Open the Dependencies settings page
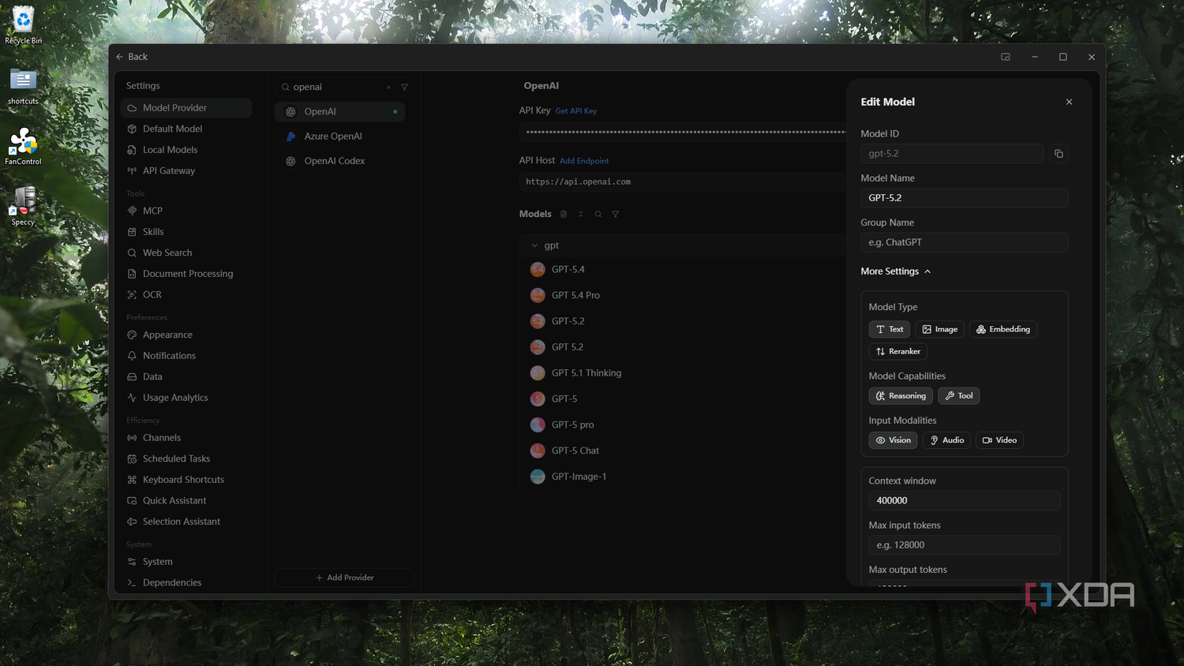This screenshot has width=1184, height=666. click(x=186, y=583)
